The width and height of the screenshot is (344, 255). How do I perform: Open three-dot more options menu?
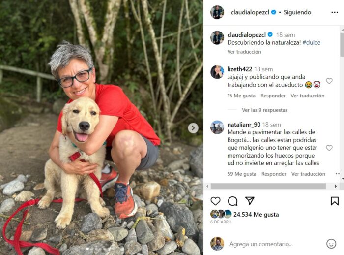[335, 12]
